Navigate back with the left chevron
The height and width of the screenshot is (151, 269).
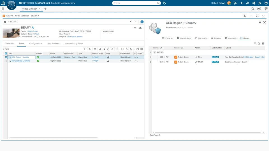[x=131, y=22]
